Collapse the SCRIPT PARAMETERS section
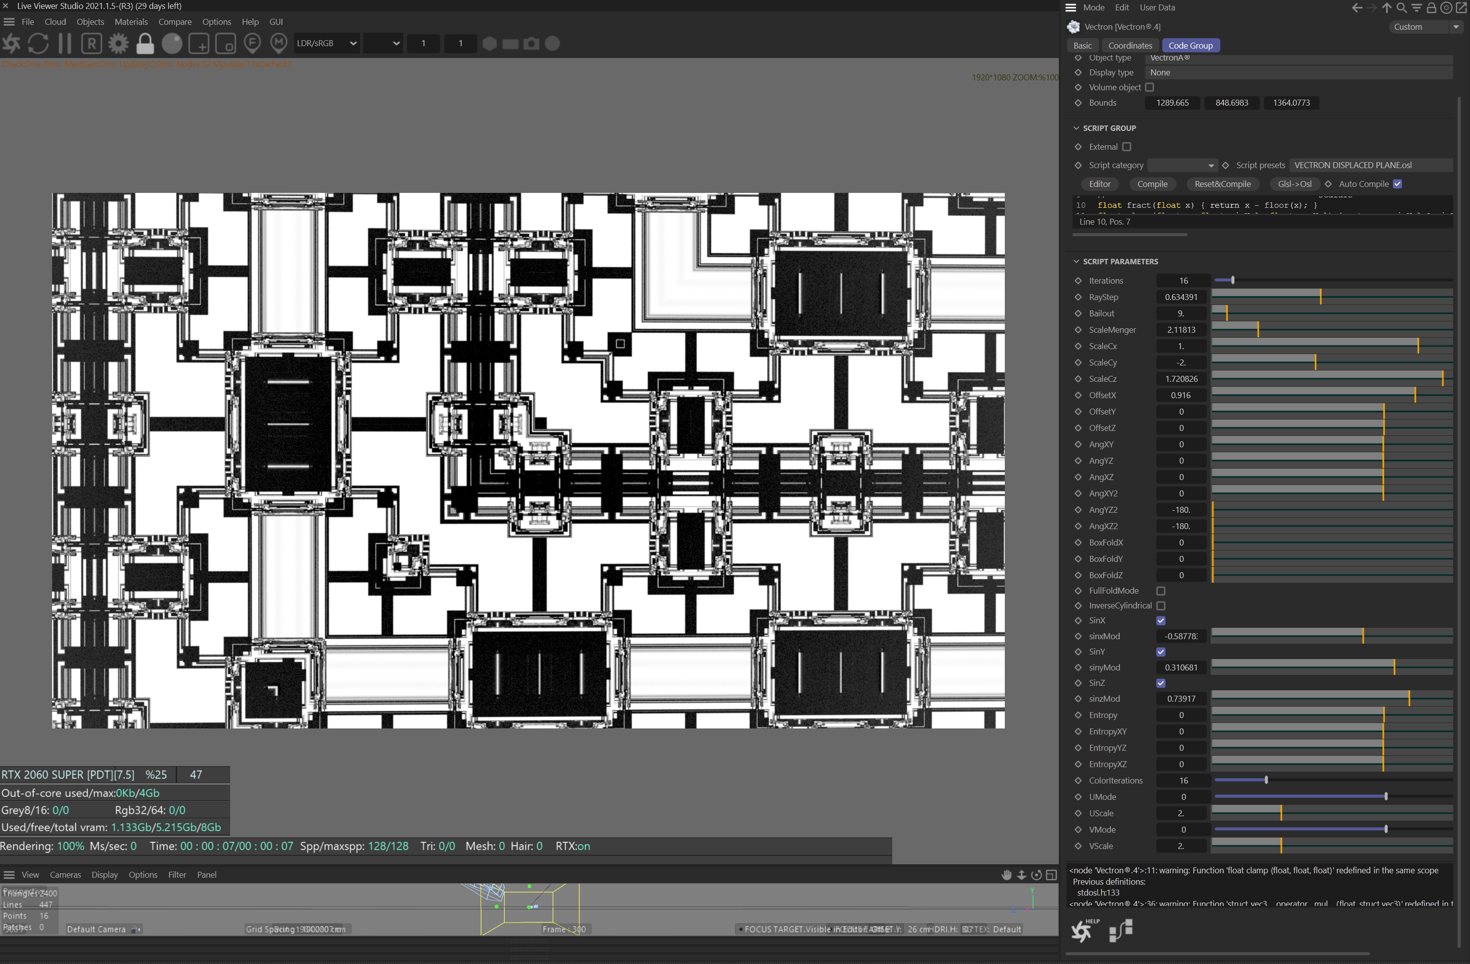The width and height of the screenshot is (1470, 964). (1076, 262)
